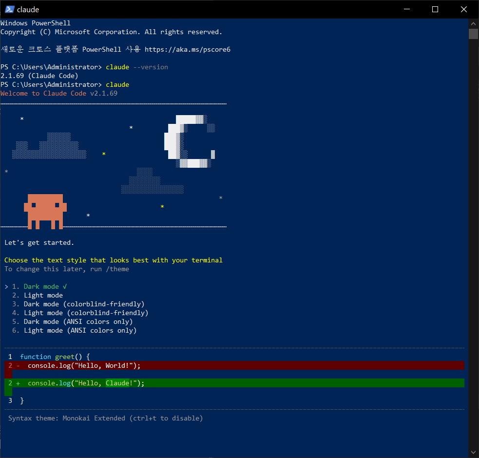Image resolution: width=479 pixels, height=458 pixels.
Task: Click the scrollbar down arrow
Action: pos(473,452)
